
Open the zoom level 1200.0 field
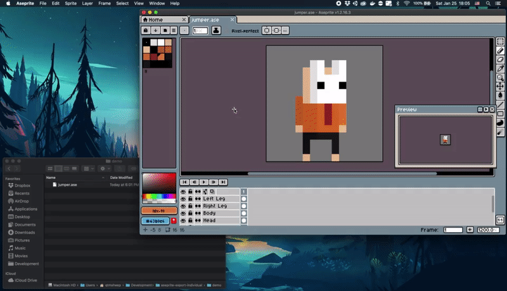coord(488,230)
